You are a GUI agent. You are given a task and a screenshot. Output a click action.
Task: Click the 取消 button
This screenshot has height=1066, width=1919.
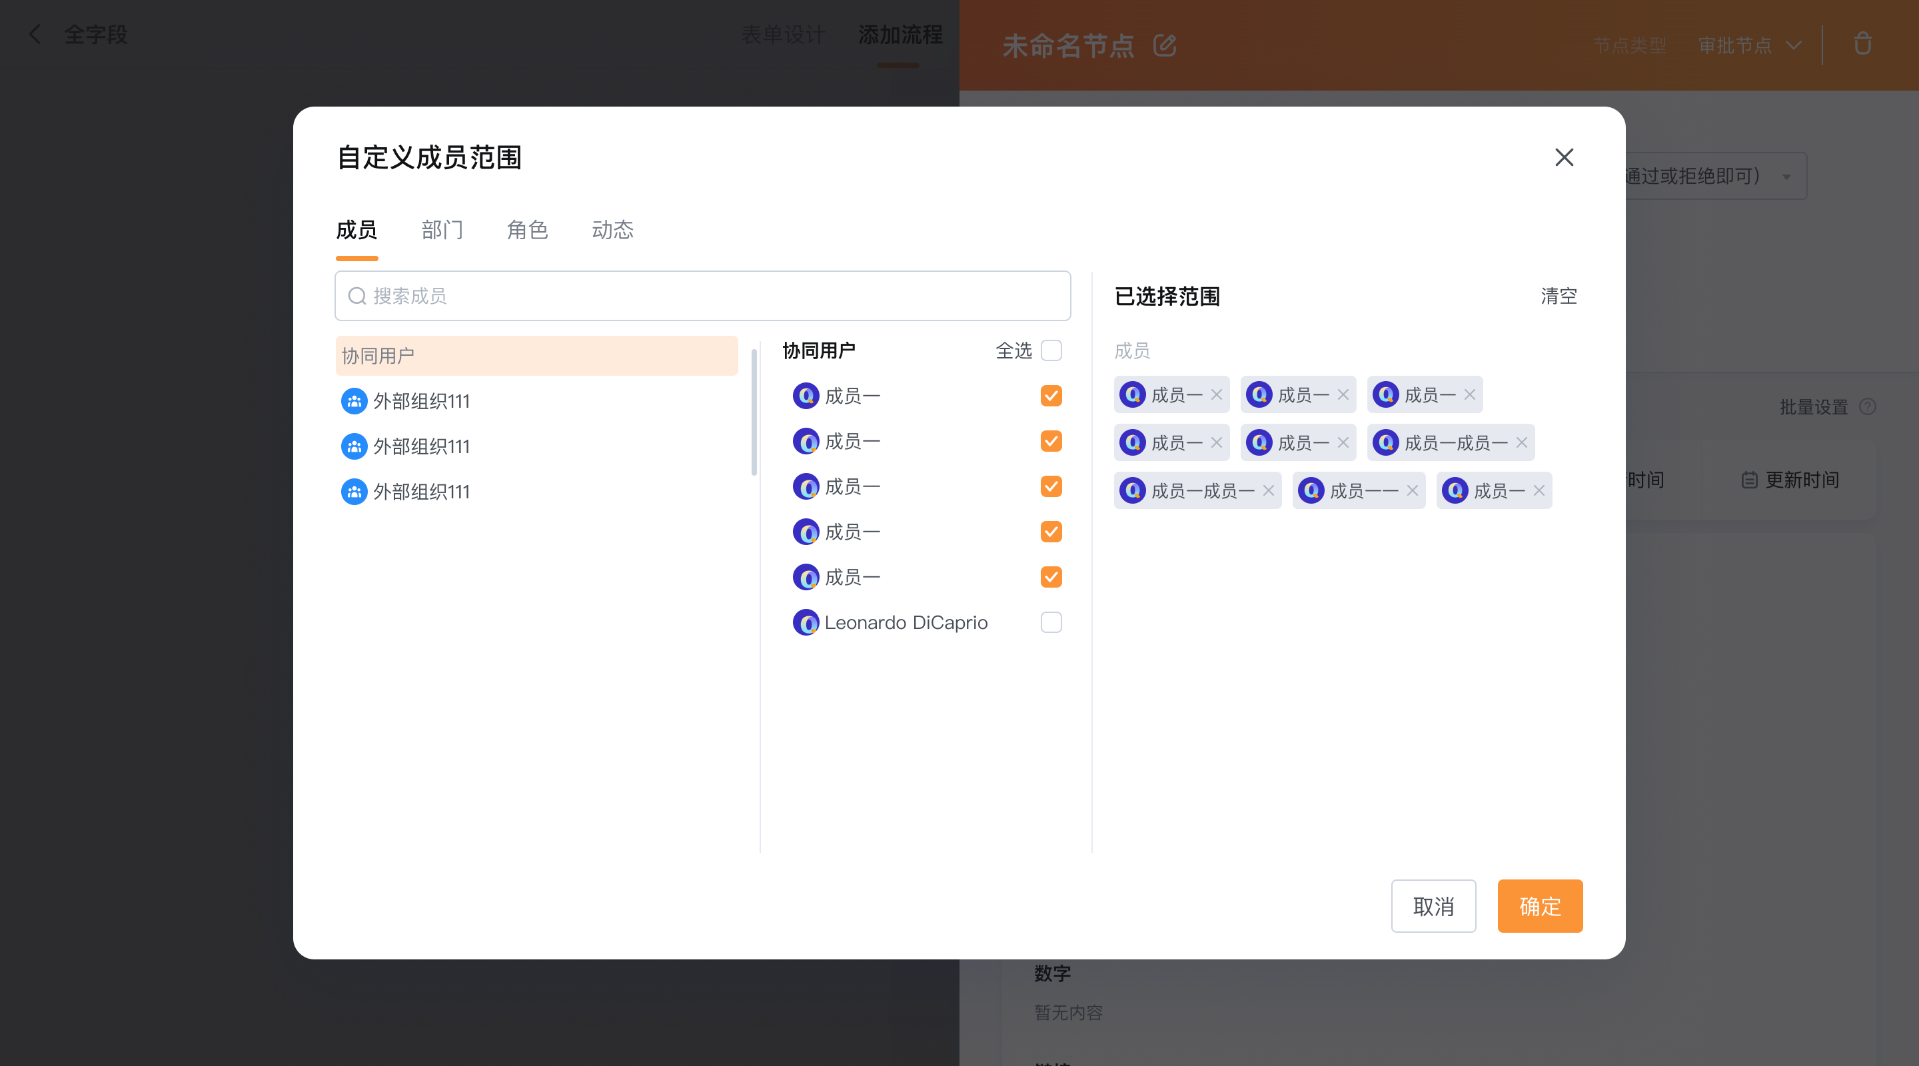pos(1433,906)
